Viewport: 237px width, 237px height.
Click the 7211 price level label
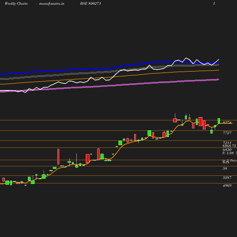tap(227, 143)
